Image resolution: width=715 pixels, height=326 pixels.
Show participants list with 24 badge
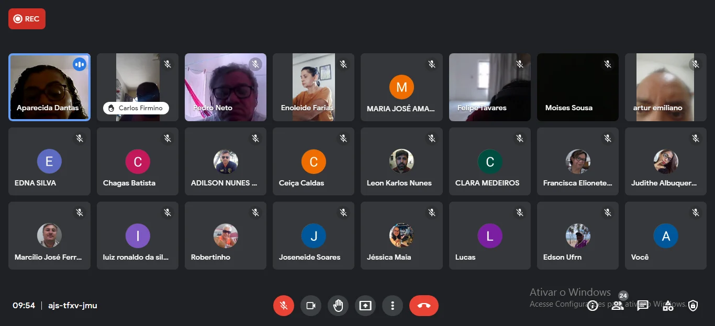pos(618,306)
